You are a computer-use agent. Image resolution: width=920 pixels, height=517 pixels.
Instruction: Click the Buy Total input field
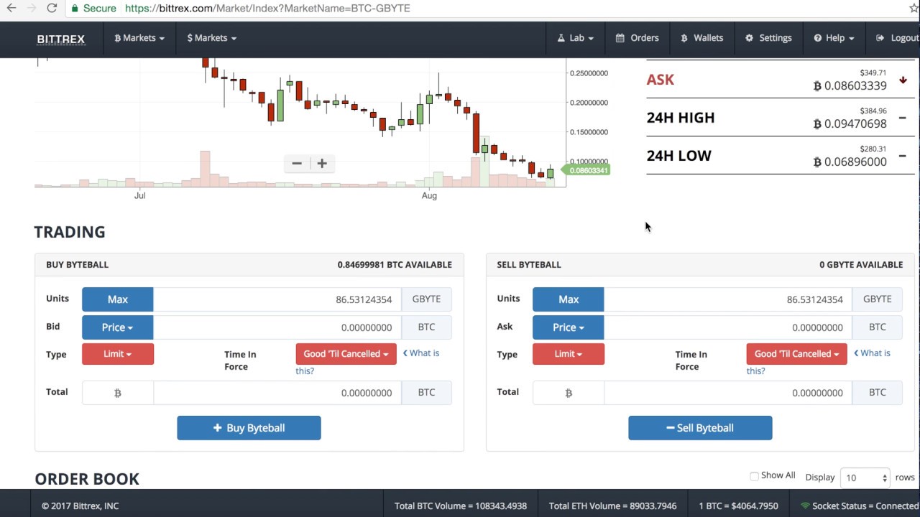click(x=277, y=393)
